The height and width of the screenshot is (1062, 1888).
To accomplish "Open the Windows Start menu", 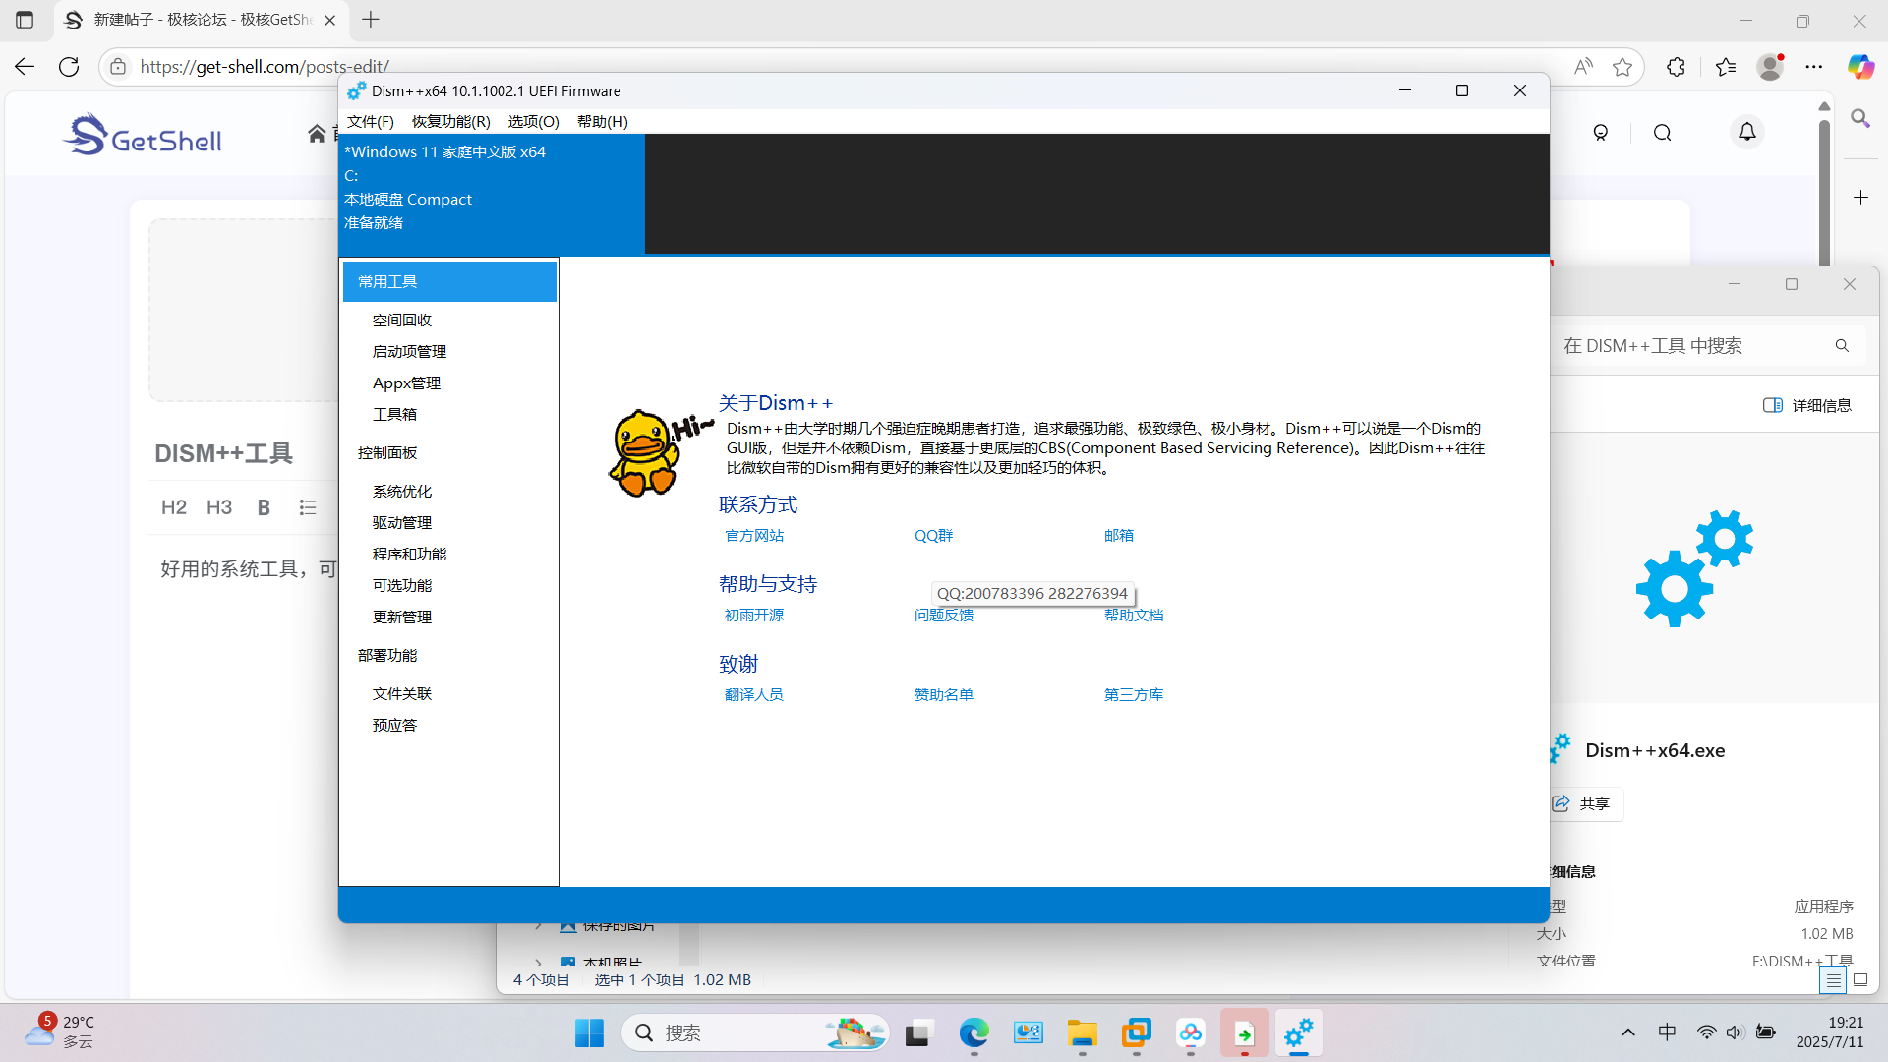I will pyautogui.click(x=590, y=1033).
